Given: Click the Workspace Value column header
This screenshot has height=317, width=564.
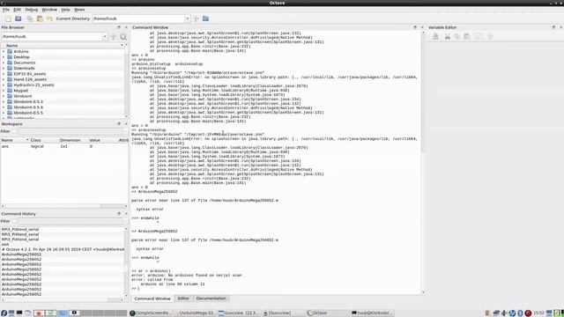Looking at the screenshot, I should tap(102, 140).
